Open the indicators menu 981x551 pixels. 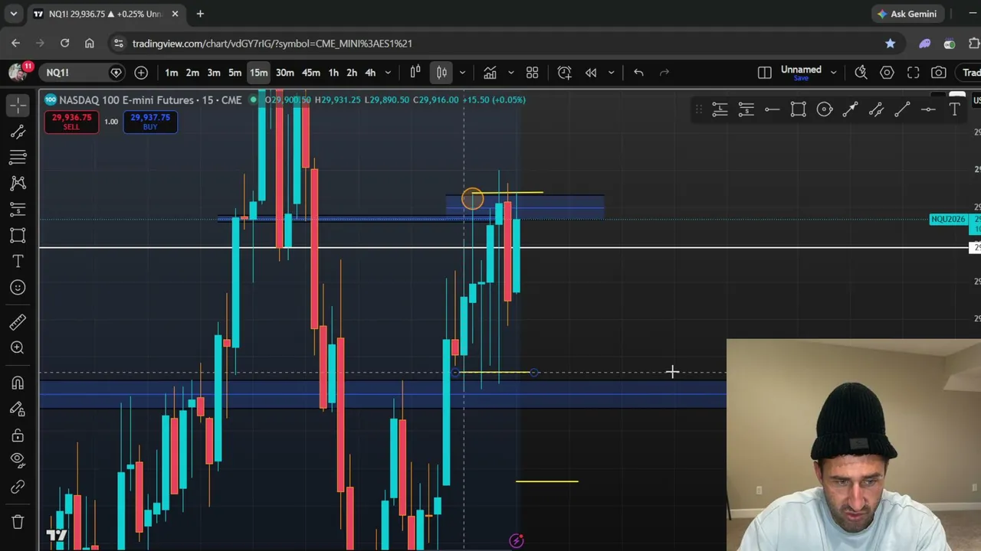point(490,73)
